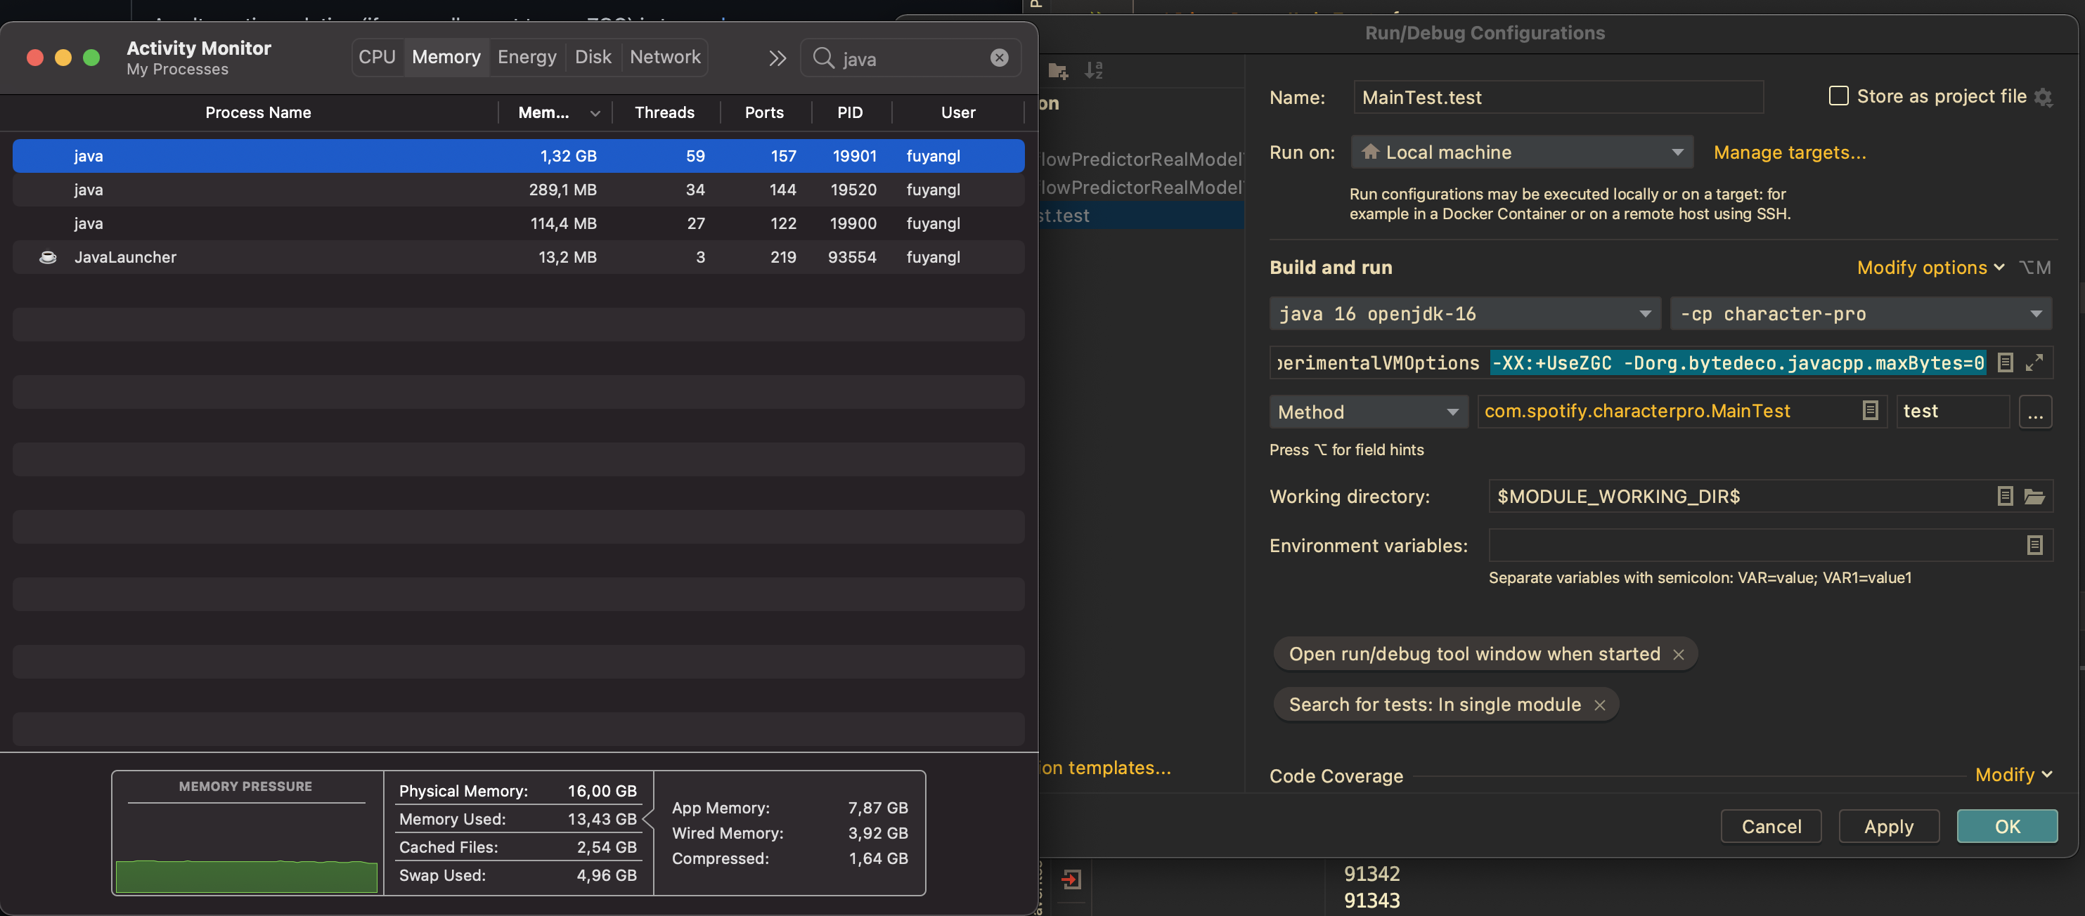Open the java 16 openjdk-16 JDK dropdown
This screenshot has height=916, width=2085.
click(1465, 314)
